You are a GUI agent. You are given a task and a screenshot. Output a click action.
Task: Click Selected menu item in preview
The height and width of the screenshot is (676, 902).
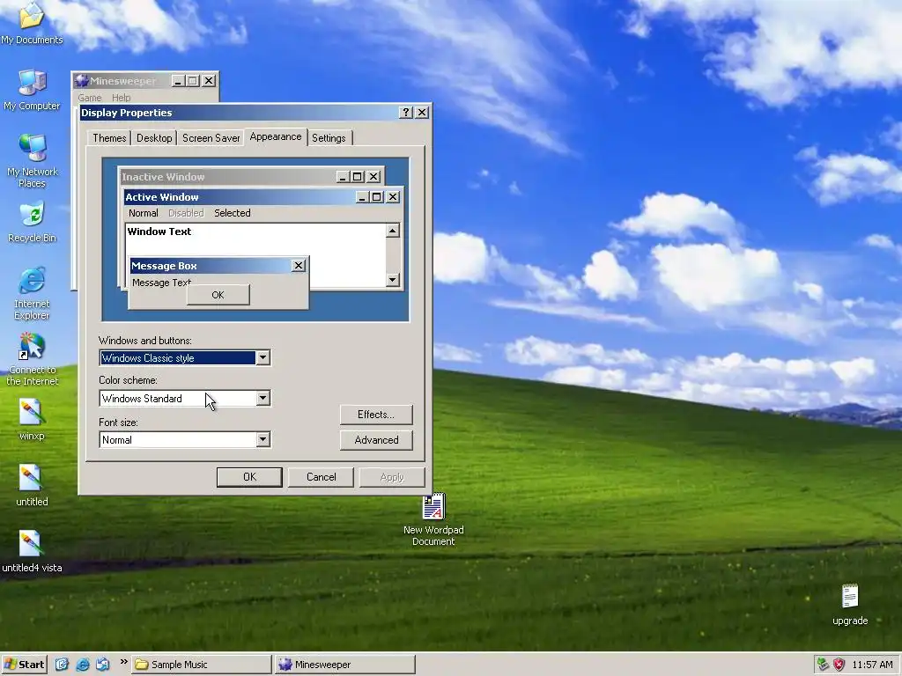click(x=233, y=213)
